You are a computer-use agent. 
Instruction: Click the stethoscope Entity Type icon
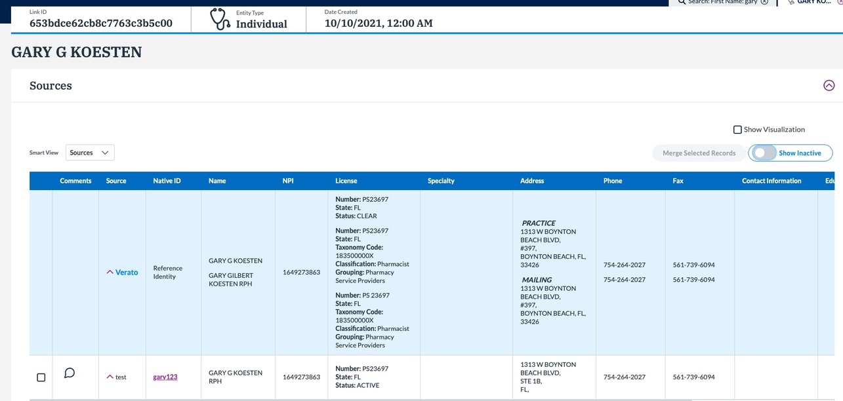click(220, 19)
